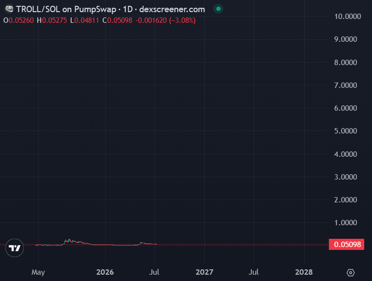Click the red 0.05098 price label

click(346, 244)
